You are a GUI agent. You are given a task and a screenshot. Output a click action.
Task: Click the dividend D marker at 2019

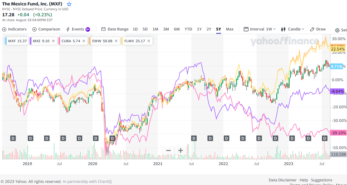[x=30, y=138]
